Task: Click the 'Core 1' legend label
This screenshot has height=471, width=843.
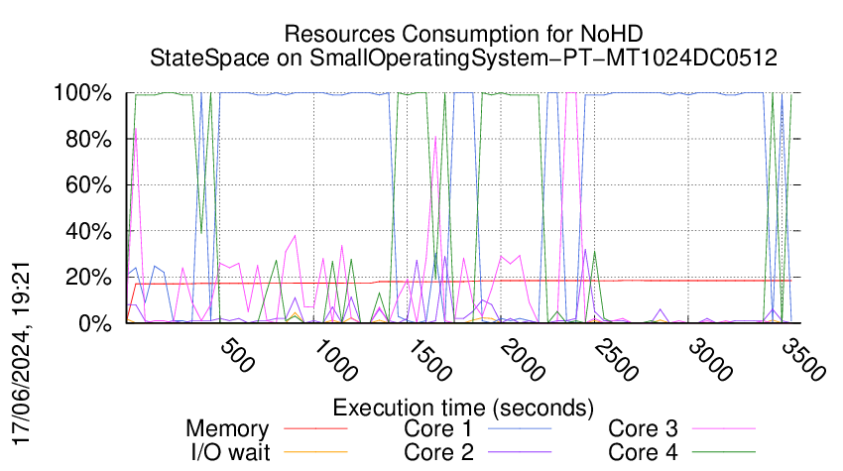Action: tap(437, 428)
